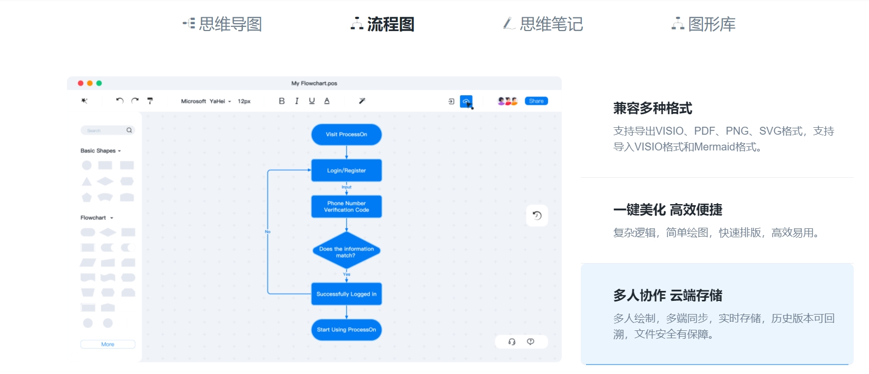Image resolution: width=869 pixels, height=374 pixels.
Task: Click the Input connector label
Action: point(346,187)
